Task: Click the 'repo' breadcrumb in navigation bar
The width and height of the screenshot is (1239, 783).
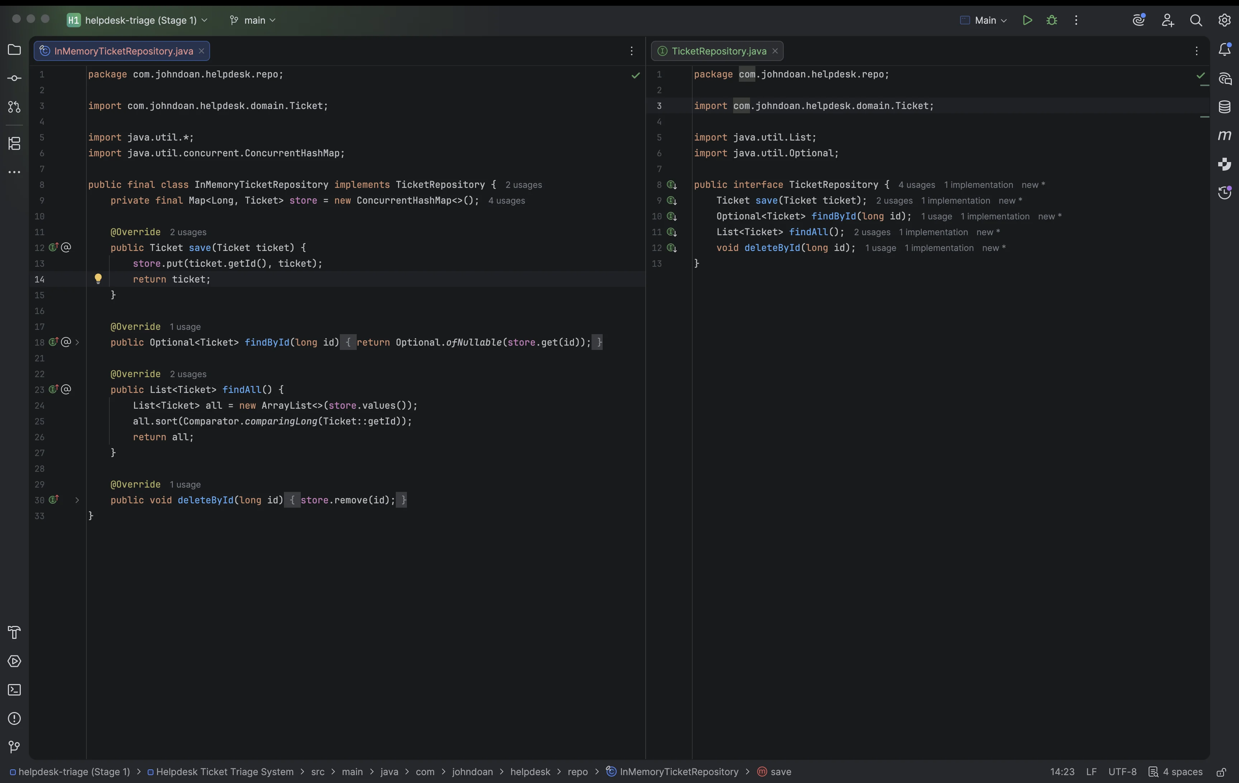Action: (x=577, y=772)
